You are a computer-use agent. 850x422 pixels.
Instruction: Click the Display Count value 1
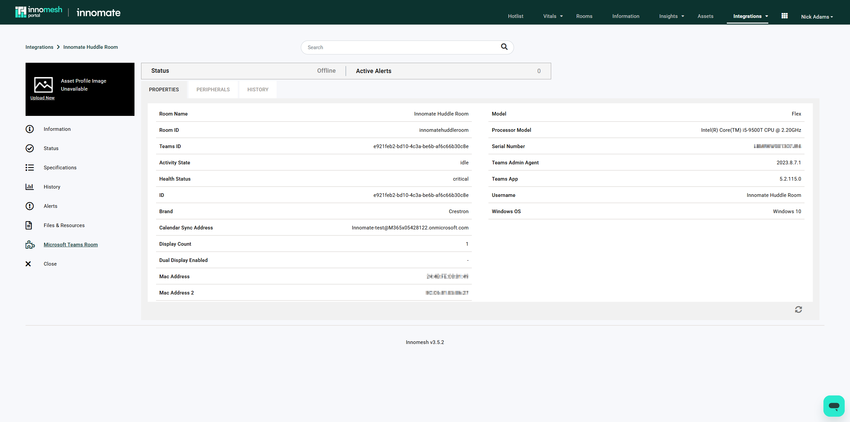(467, 244)
